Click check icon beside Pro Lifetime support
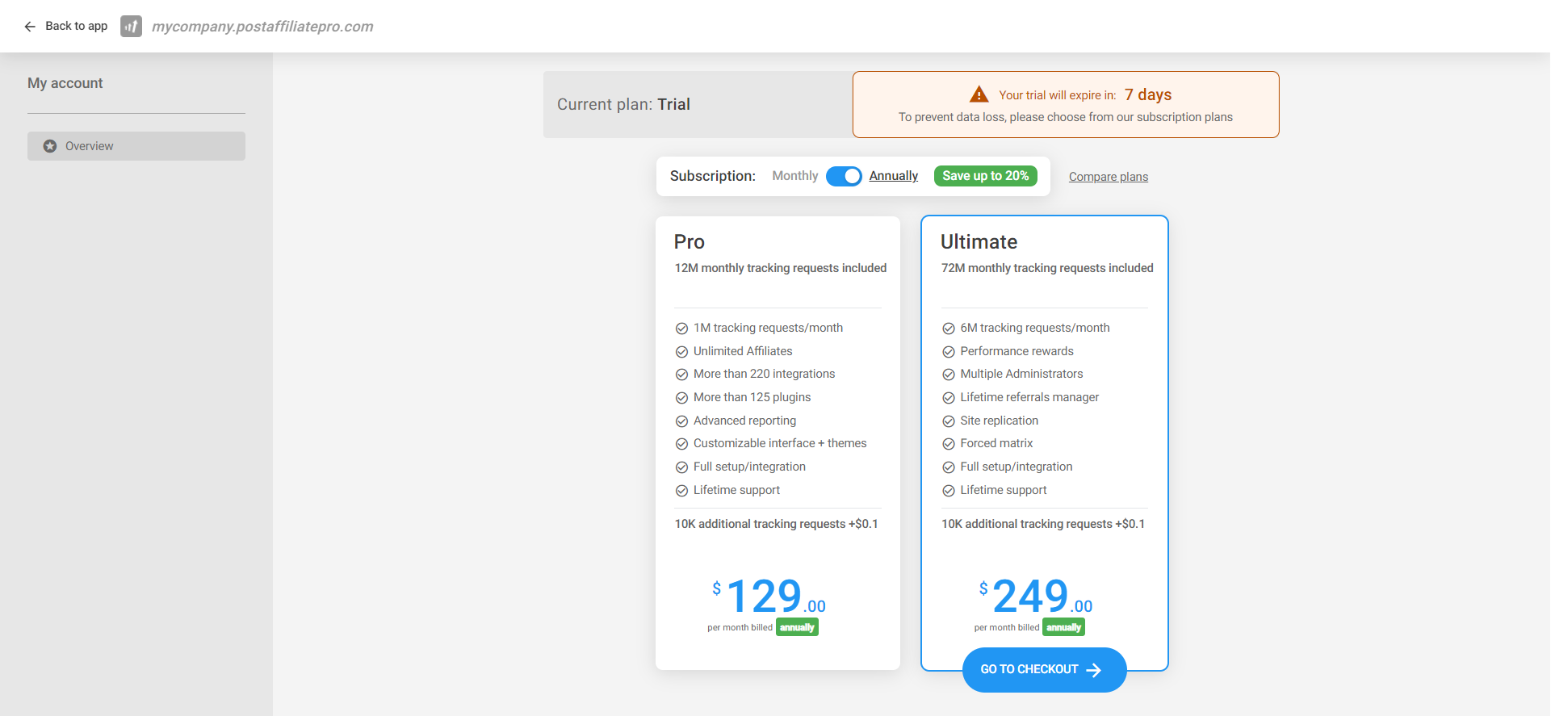This screenshot has height=716, width=1551. (681, 491)
